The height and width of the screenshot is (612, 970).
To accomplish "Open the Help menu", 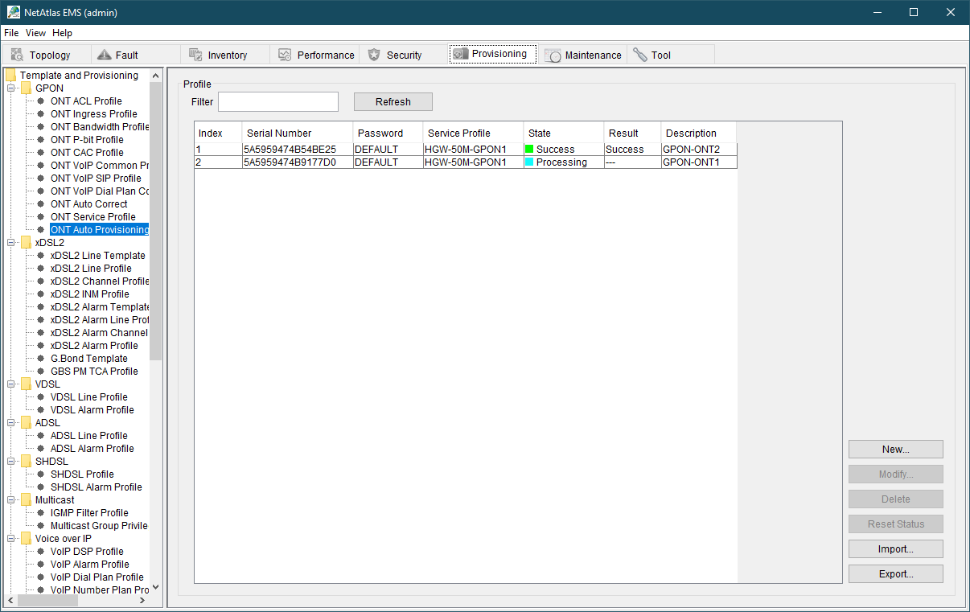I will 62,33.
